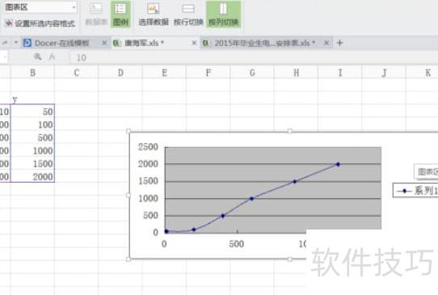Click the magnifier icon in formula bar
The width and height of the screenshot is (438, 295).
[37, 57]
